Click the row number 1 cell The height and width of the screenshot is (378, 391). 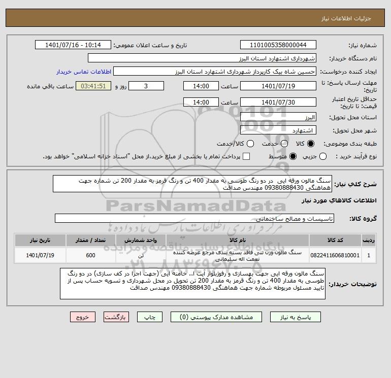pyautogui.click(x=369, y=255)
